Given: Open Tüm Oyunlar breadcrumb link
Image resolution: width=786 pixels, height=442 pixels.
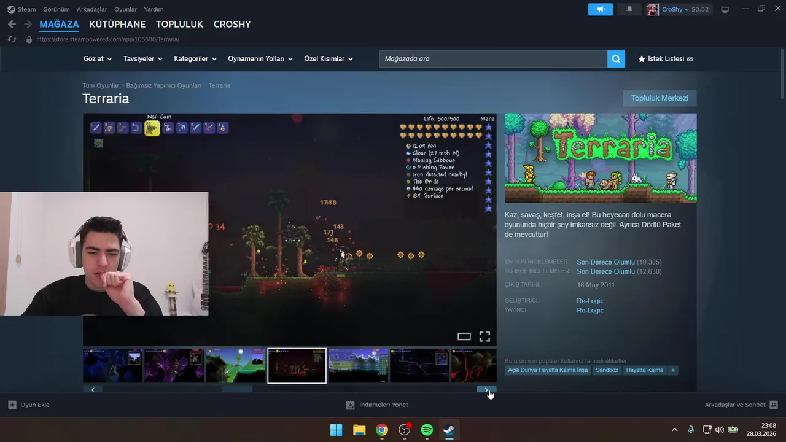Looking at the screenshot, I should pyautogui.click(x=101, y=85).
